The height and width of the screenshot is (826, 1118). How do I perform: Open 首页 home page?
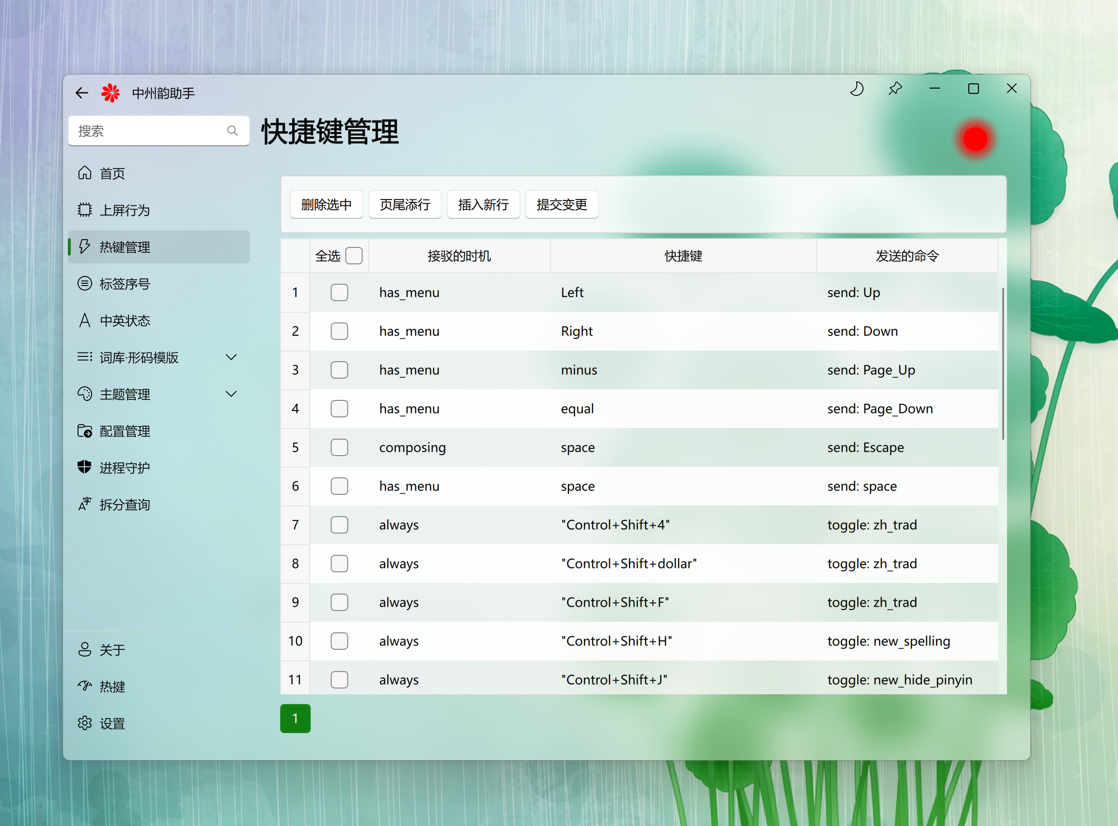[x=112, y=173]
